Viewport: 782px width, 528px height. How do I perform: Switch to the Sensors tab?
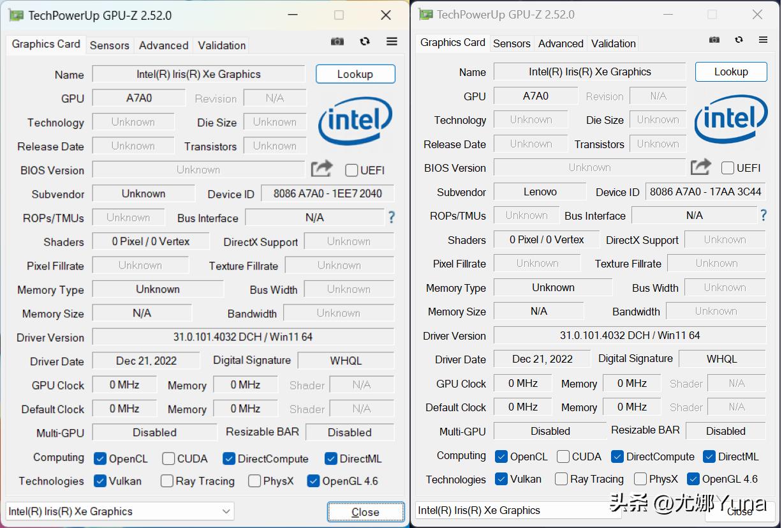click(109, 45)
